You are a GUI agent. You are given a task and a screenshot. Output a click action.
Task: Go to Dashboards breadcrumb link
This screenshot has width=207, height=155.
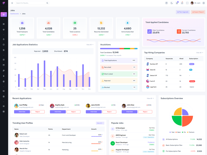click(x=14, y=14)
